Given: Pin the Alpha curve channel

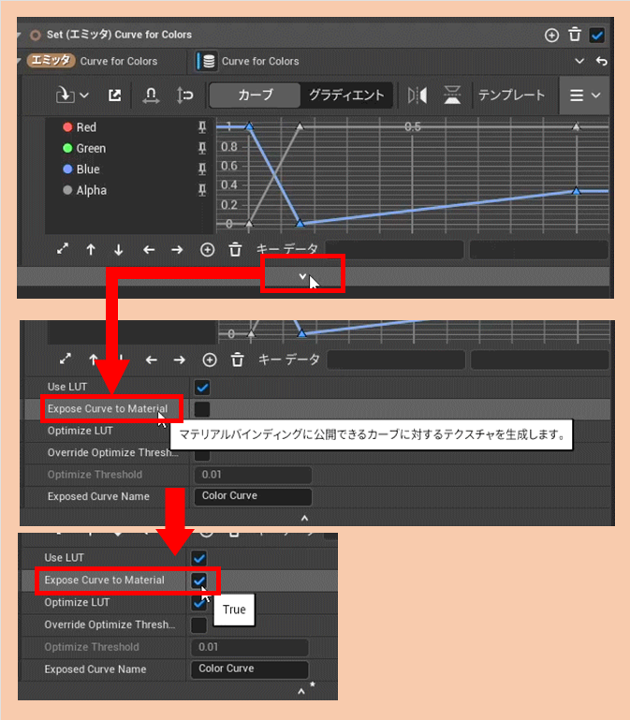Looking at the screenshot, I should (202, 190).
